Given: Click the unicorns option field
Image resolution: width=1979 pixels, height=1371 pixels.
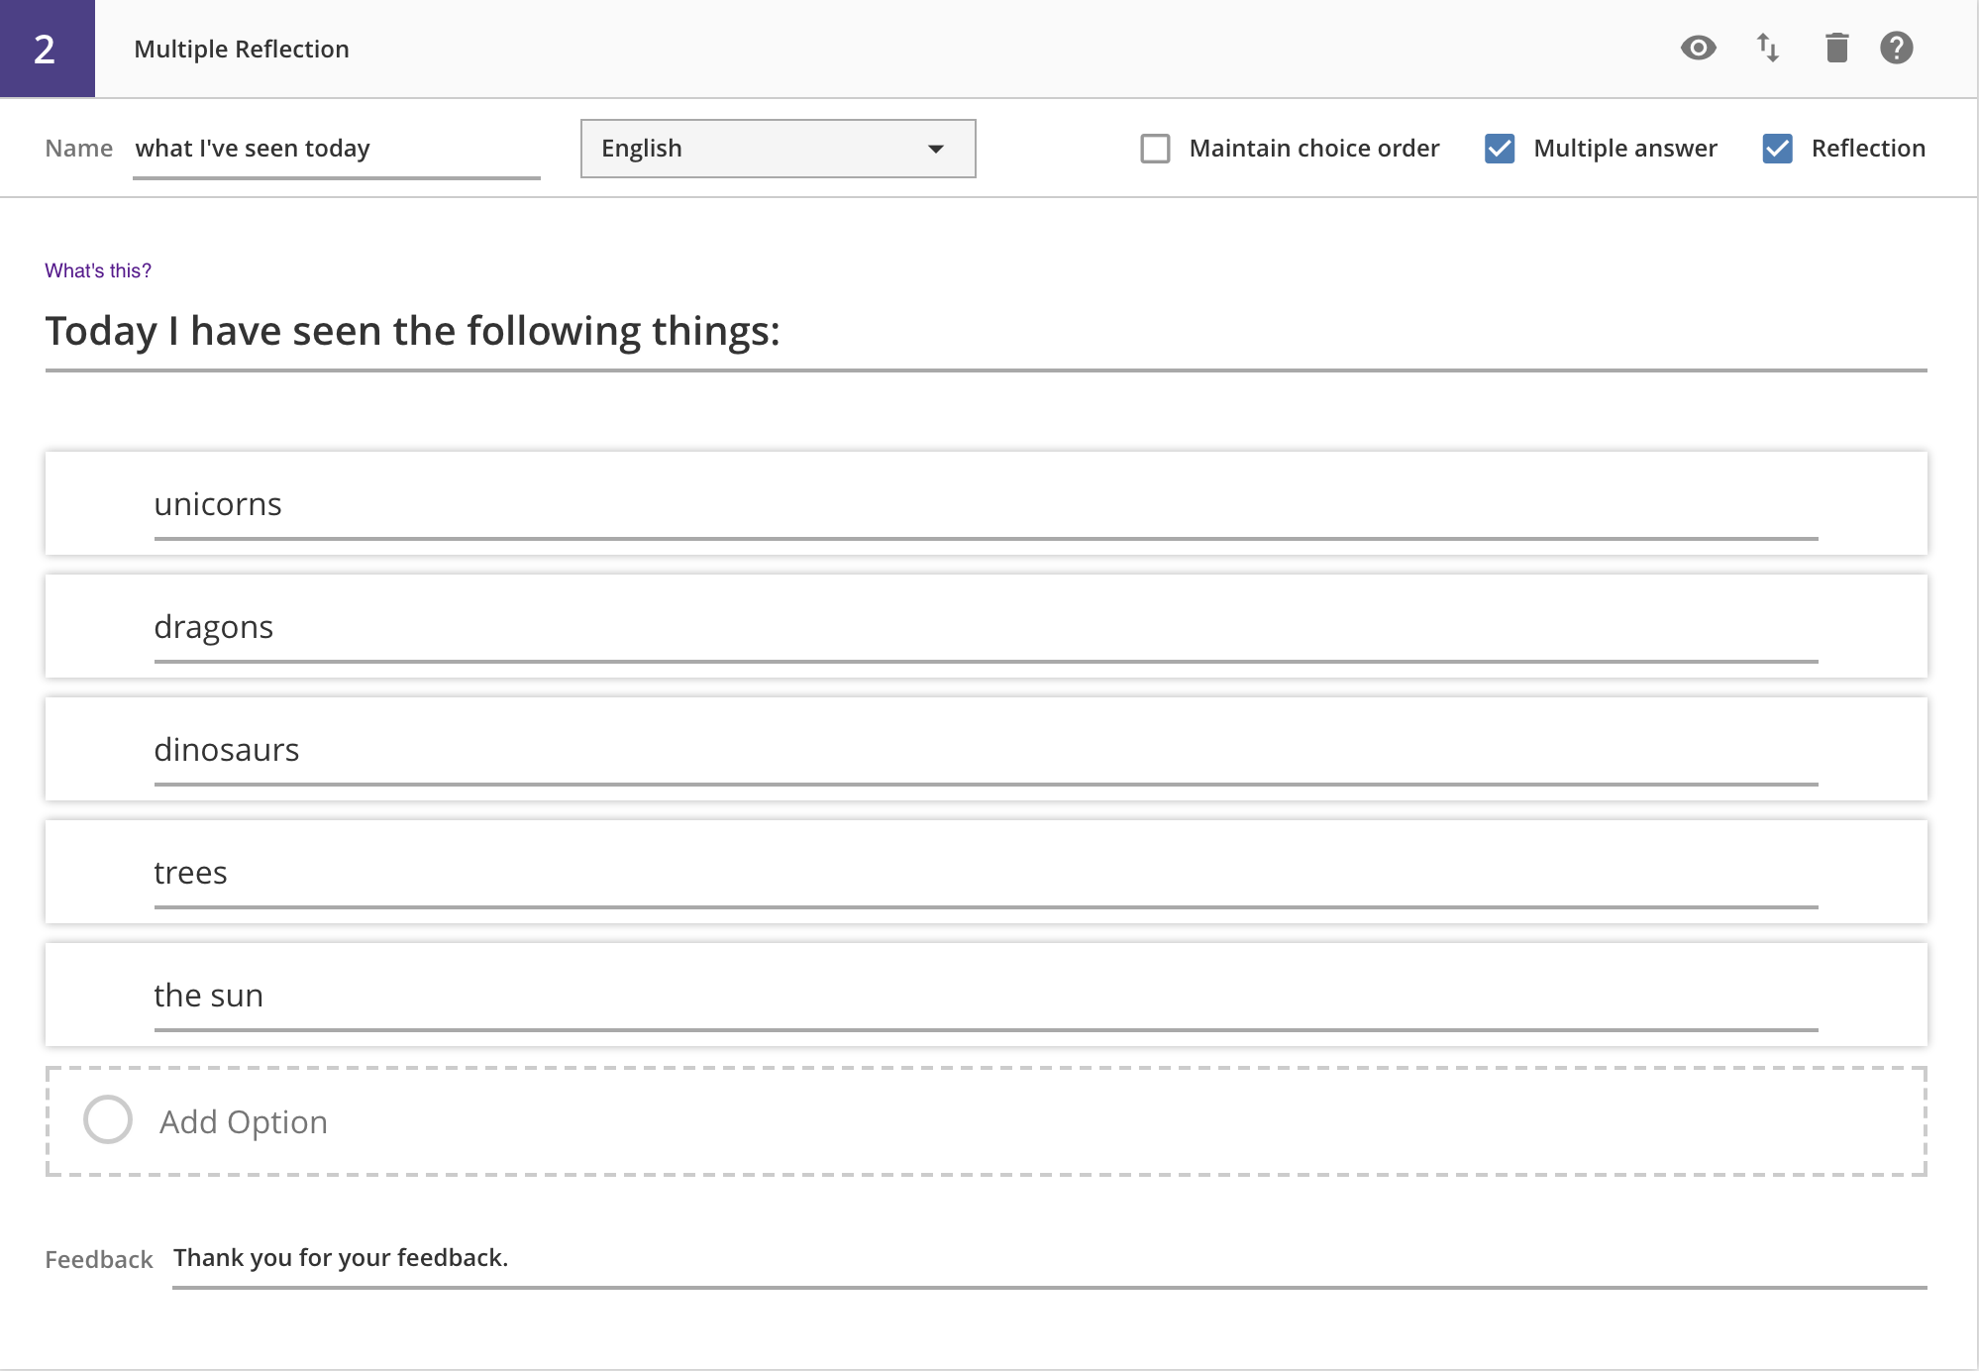Looking at the screenshot, I should pos(985,505).
